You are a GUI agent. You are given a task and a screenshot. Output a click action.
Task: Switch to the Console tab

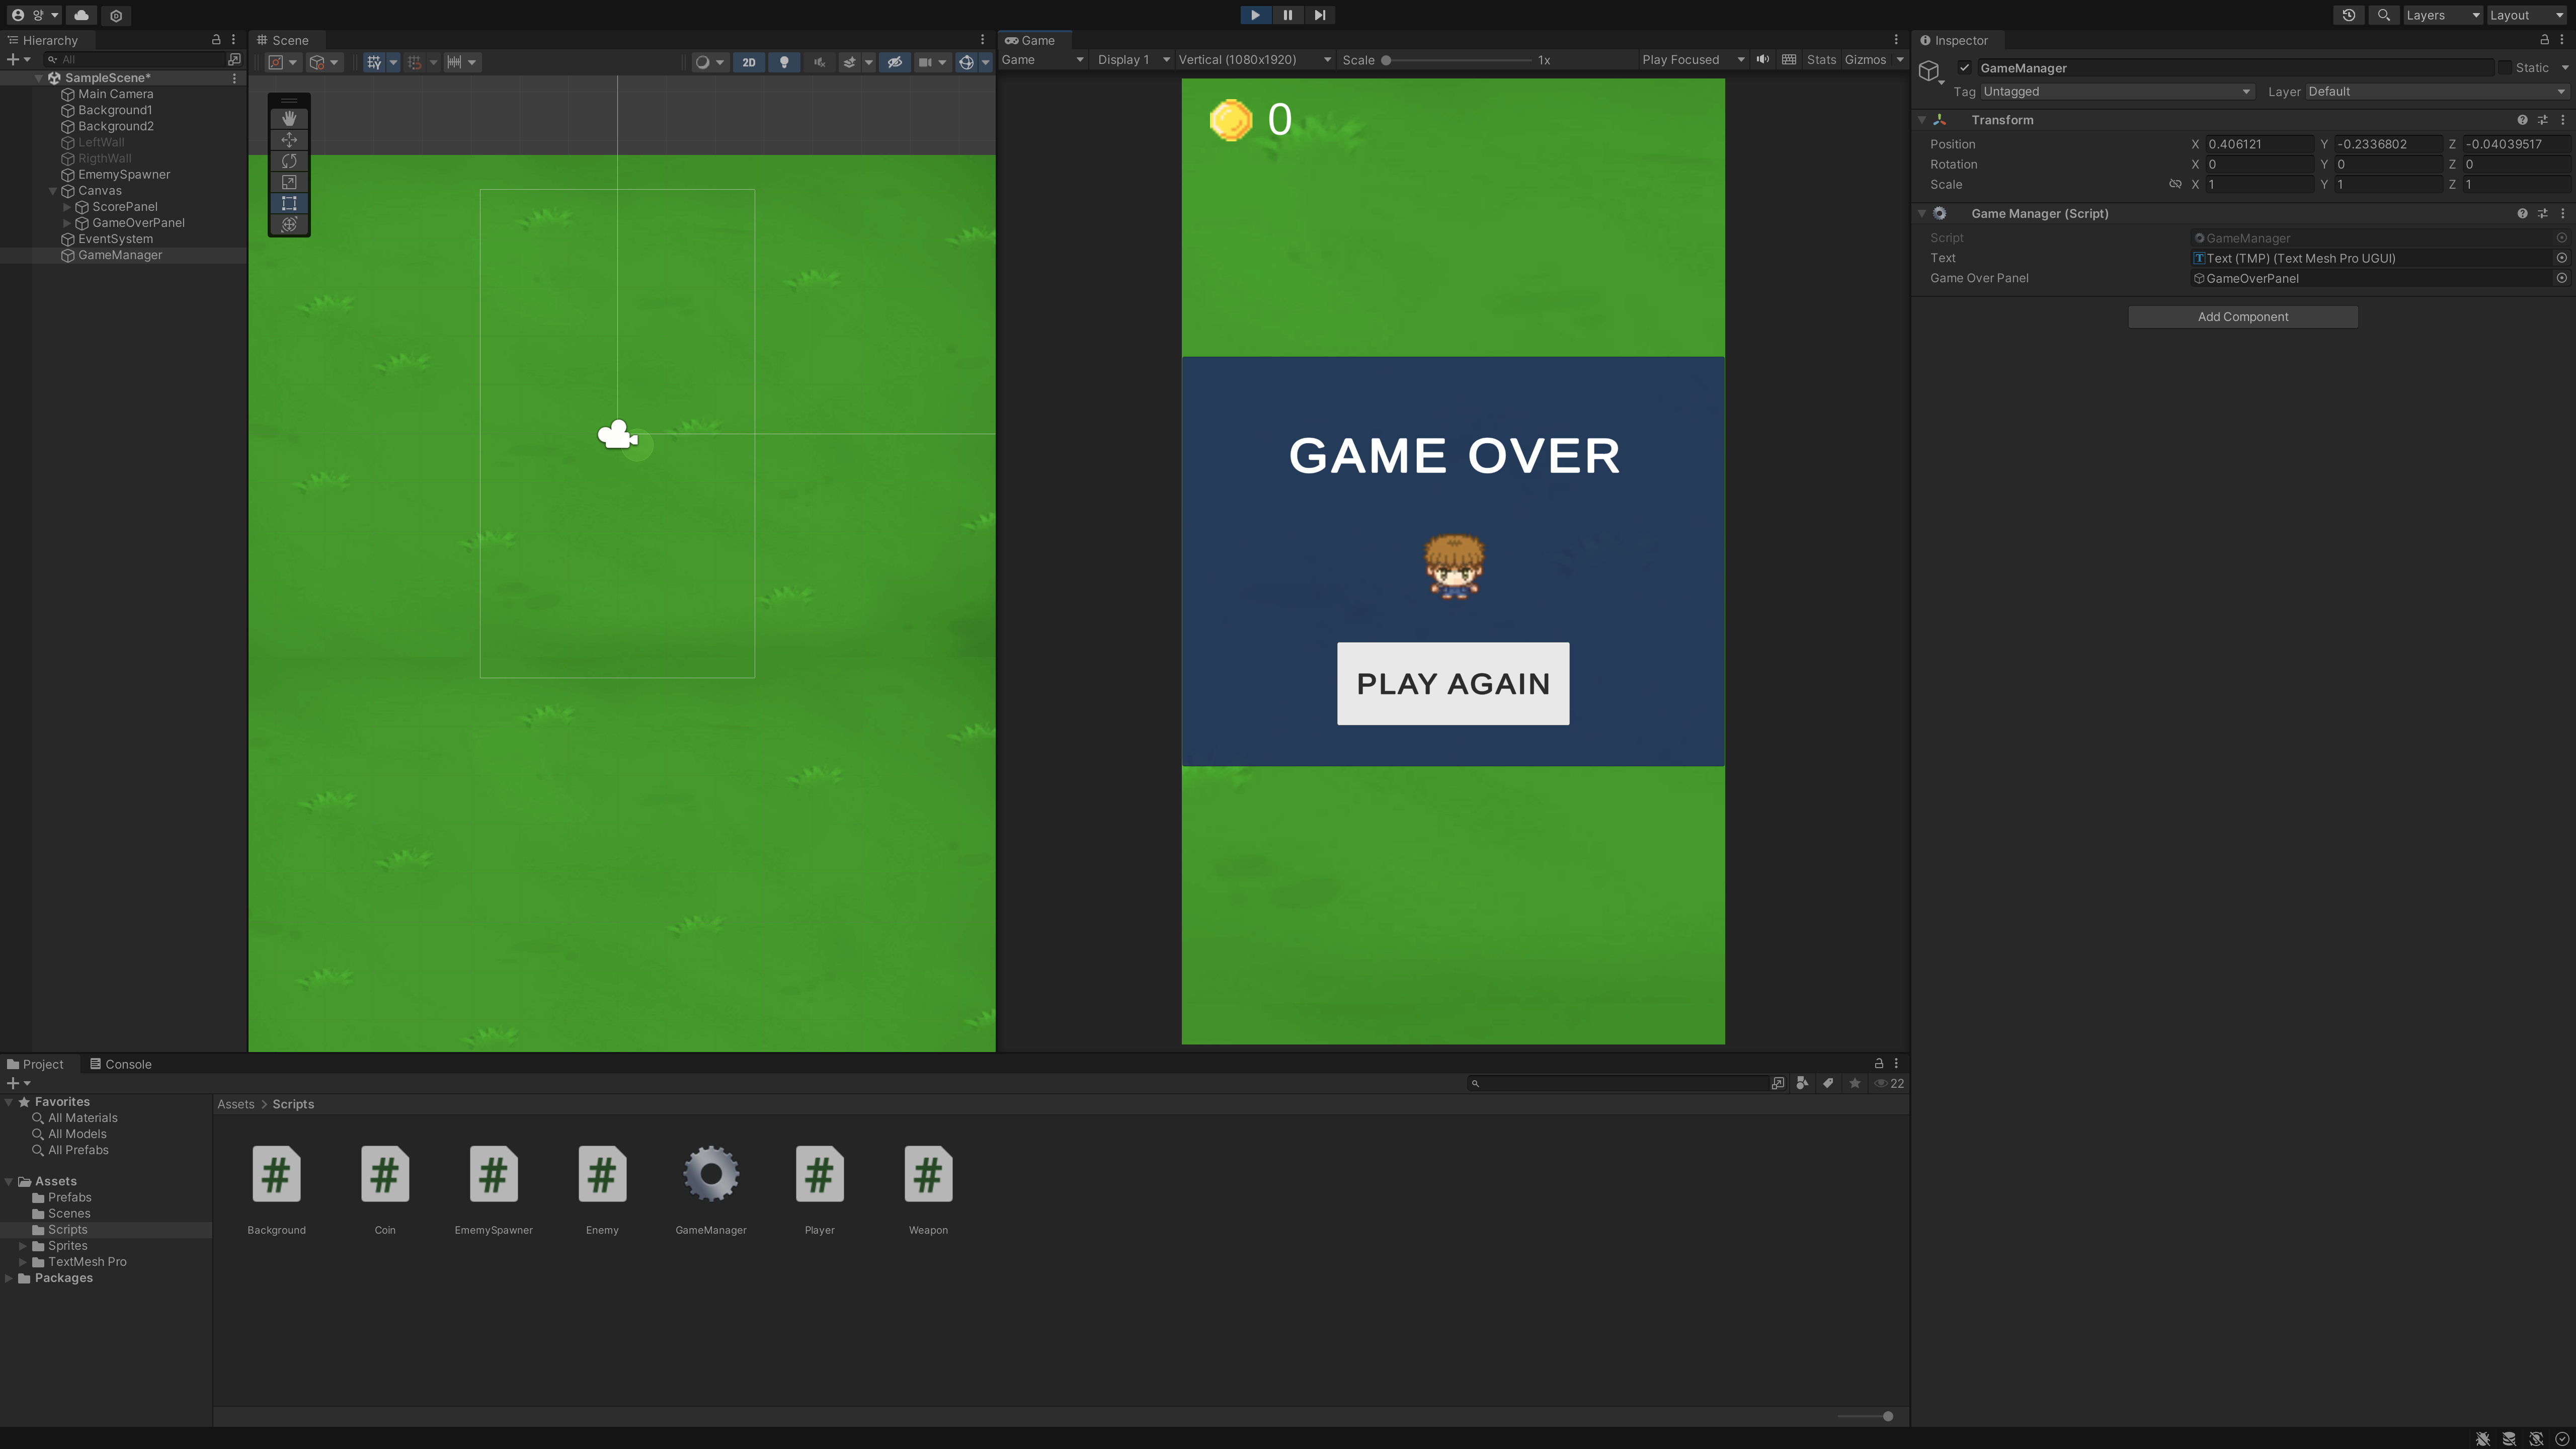[121, 1064]
